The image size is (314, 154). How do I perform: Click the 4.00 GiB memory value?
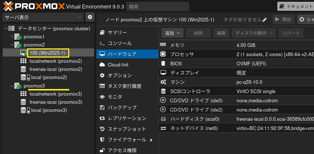(x=246, y=45)
